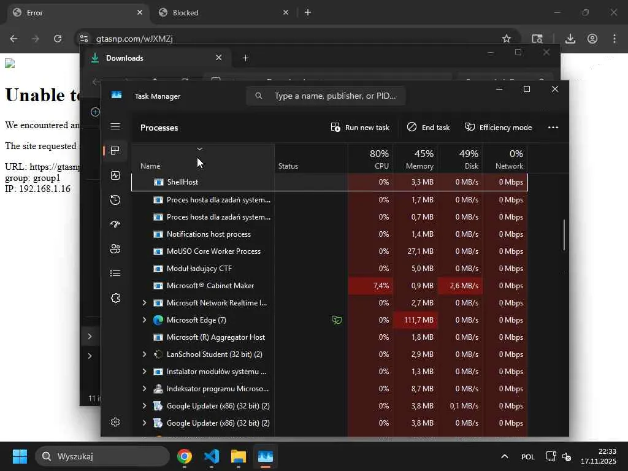Select MoUSO Core Worker Process row
Image resolution: width=628 pixels, height=471 pixels.
329,251
